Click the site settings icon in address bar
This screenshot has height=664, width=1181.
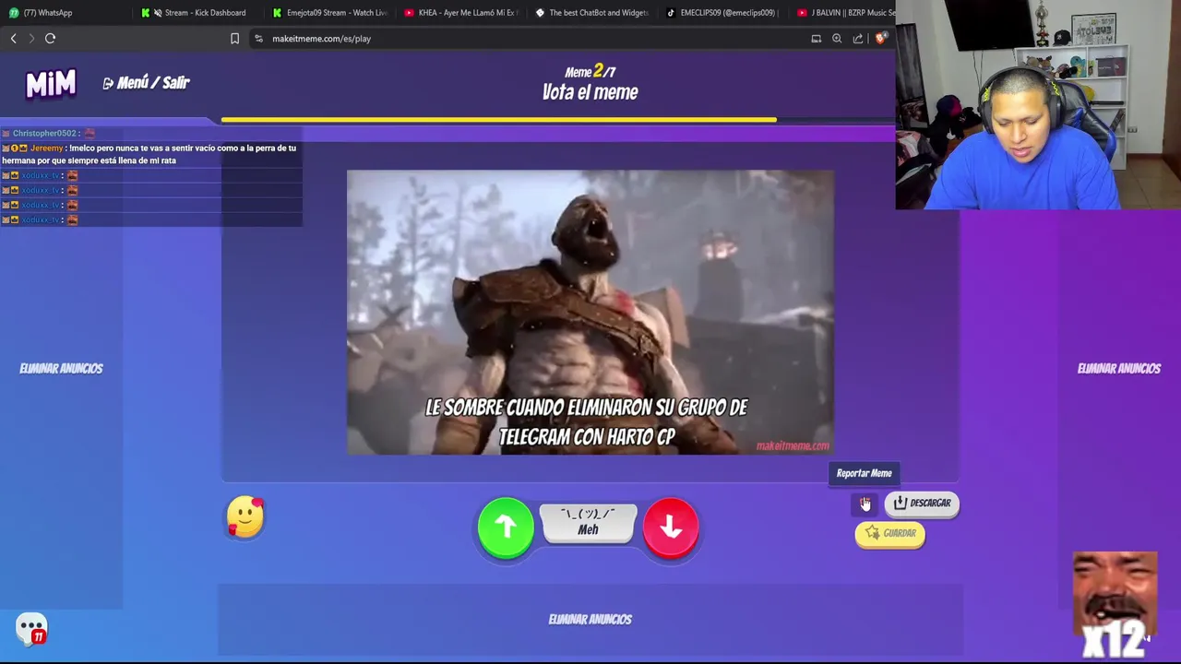258,39
